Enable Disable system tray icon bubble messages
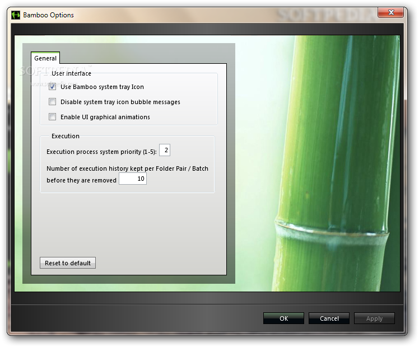The image size is (419, 347). (x=53, y=102)
